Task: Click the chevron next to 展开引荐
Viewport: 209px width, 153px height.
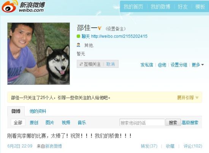Action: pos(197,98)
